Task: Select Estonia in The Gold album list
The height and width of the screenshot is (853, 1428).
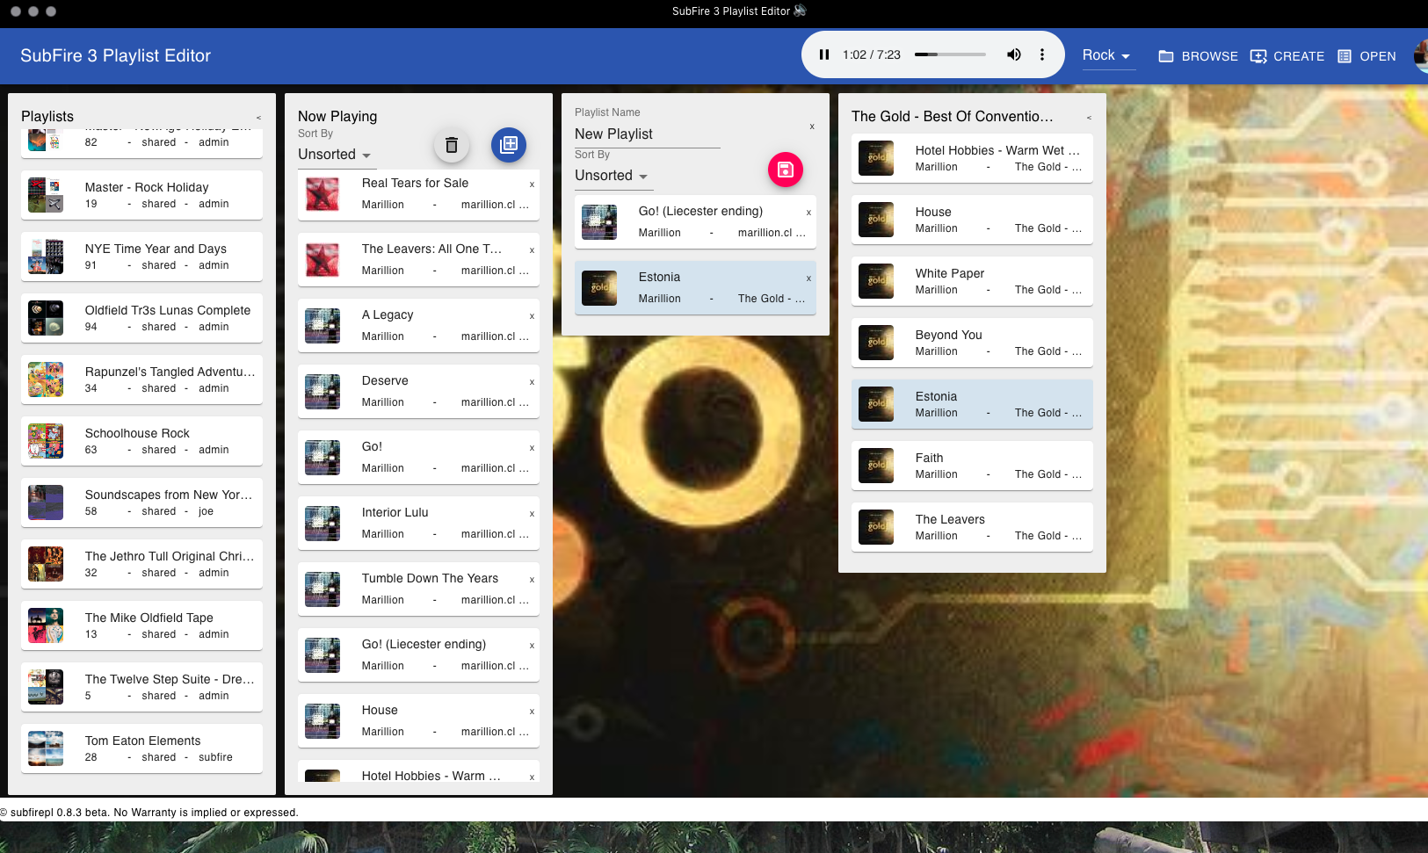Action: pos(972,404)
